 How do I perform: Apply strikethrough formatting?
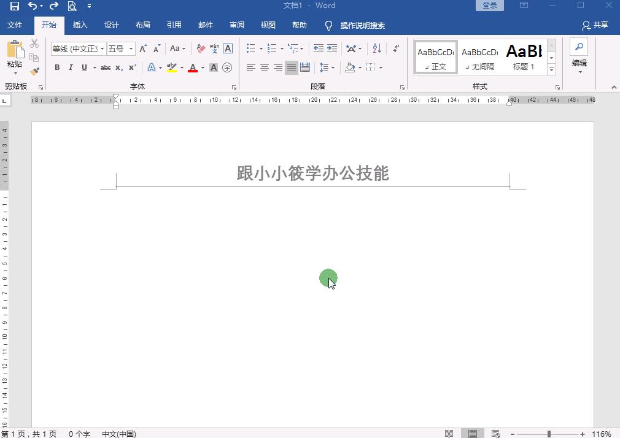click(x=106, y=67)
